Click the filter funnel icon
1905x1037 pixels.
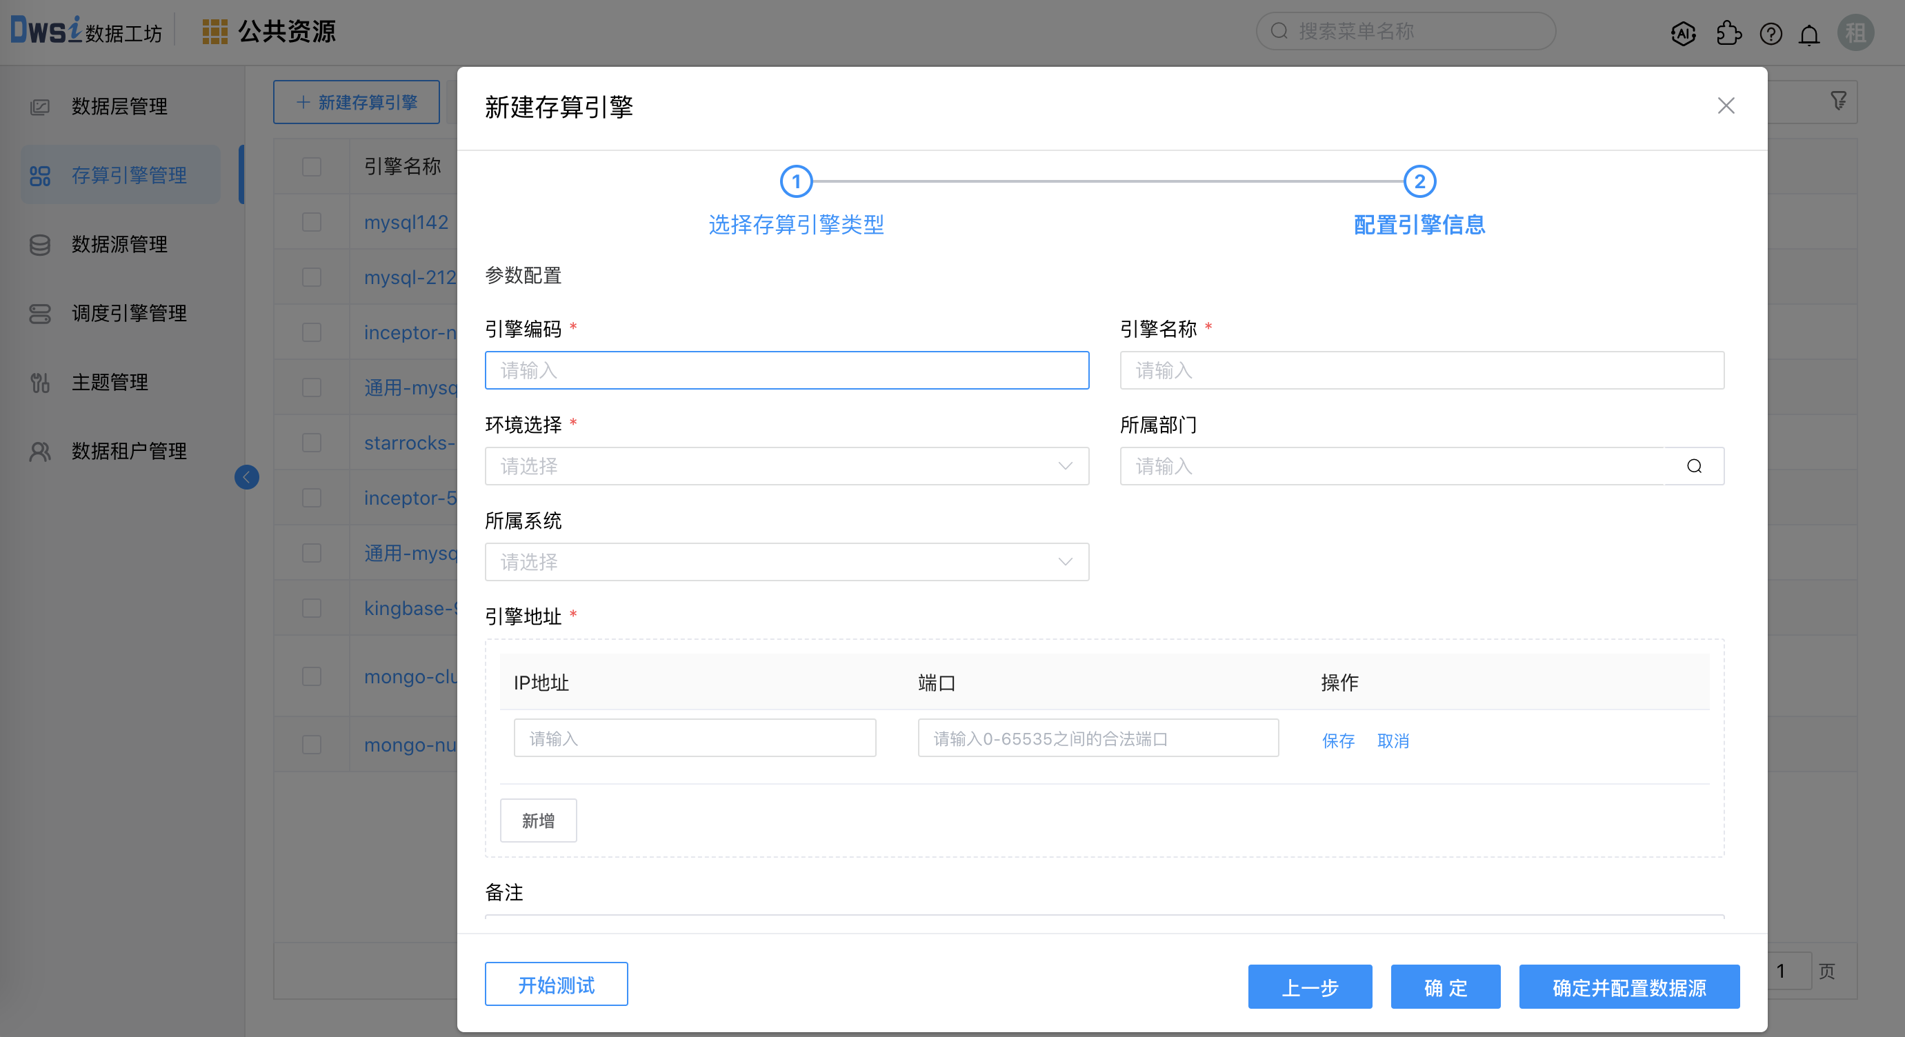[1839, 101]
